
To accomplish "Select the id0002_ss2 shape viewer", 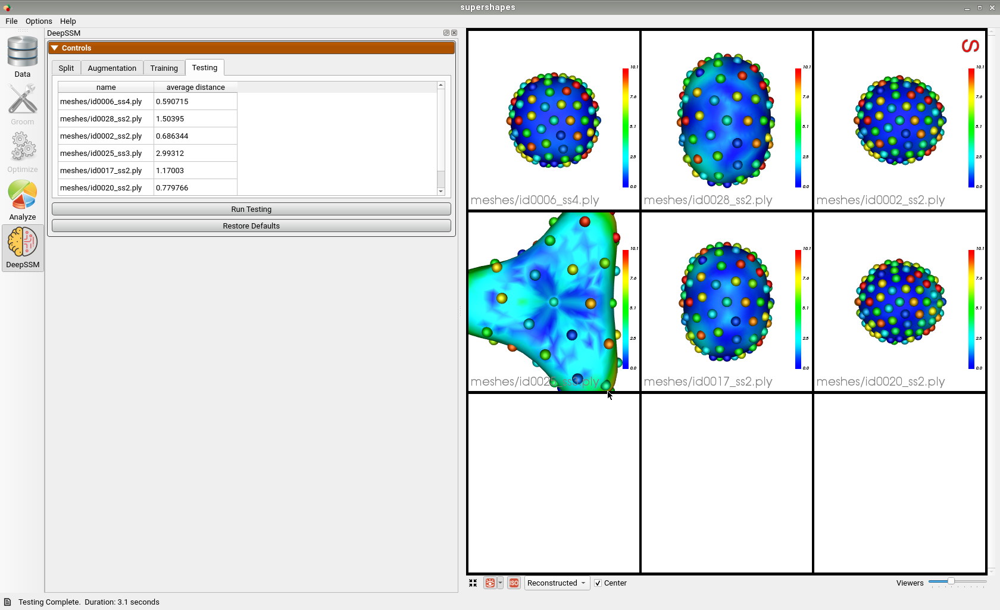I will pos(899,120).
